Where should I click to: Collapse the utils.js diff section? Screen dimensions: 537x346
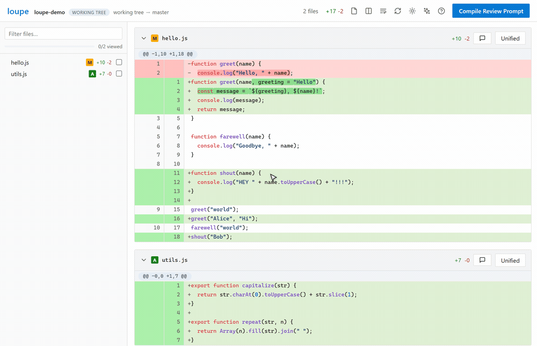click(144, 260)
